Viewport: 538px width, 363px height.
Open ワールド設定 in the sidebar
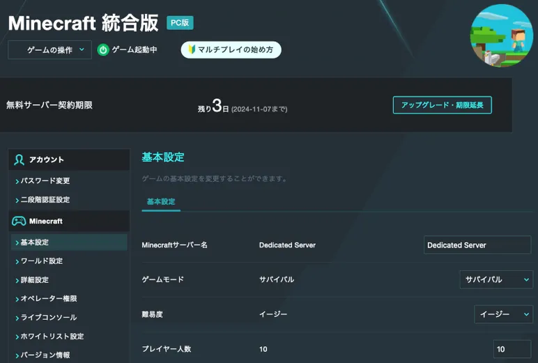click(42, 261)
